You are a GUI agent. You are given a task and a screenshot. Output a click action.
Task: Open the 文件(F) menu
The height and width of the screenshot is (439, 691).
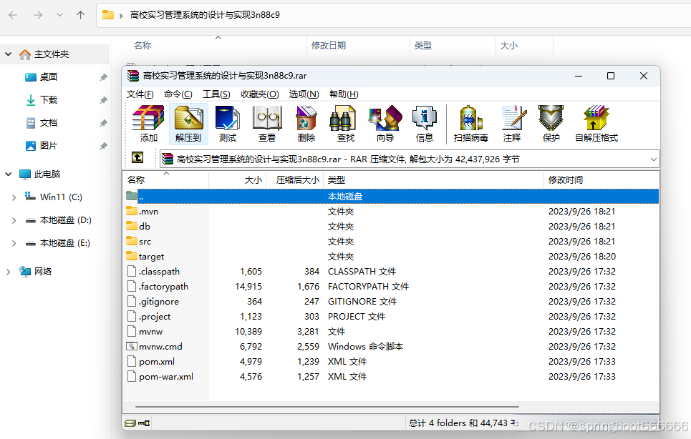[x=140, y=94]
